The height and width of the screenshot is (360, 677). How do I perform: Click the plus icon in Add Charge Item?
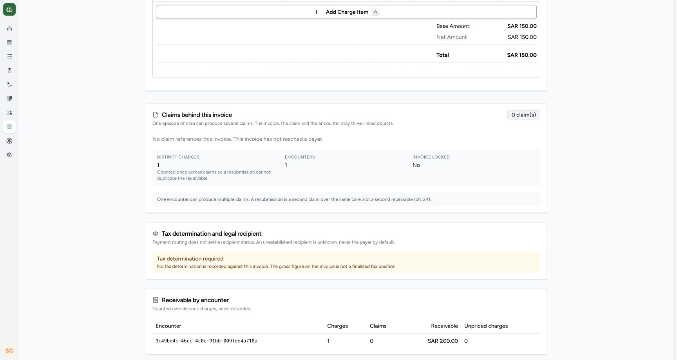(316, 12)
